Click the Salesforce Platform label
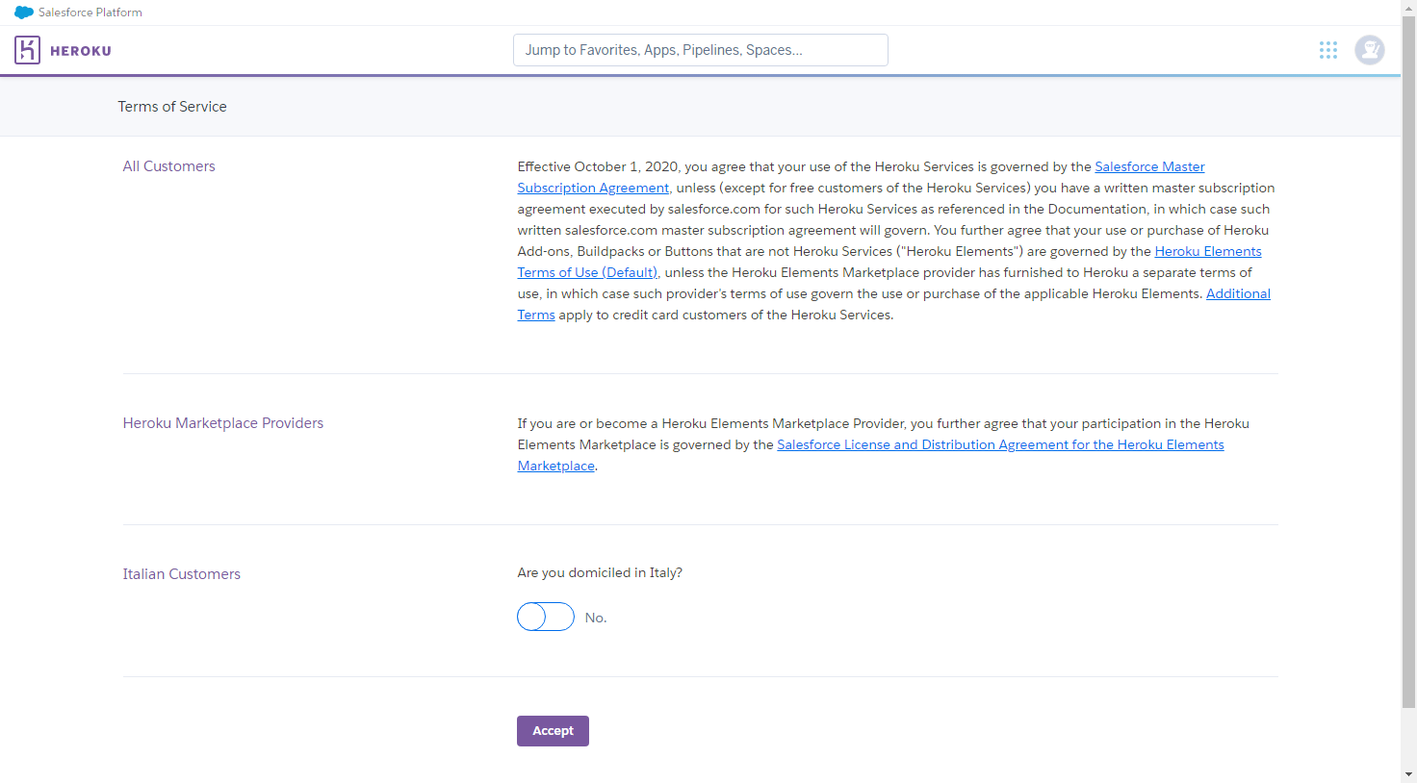Screen dimensions: 1417x783 tap(90, 13)
